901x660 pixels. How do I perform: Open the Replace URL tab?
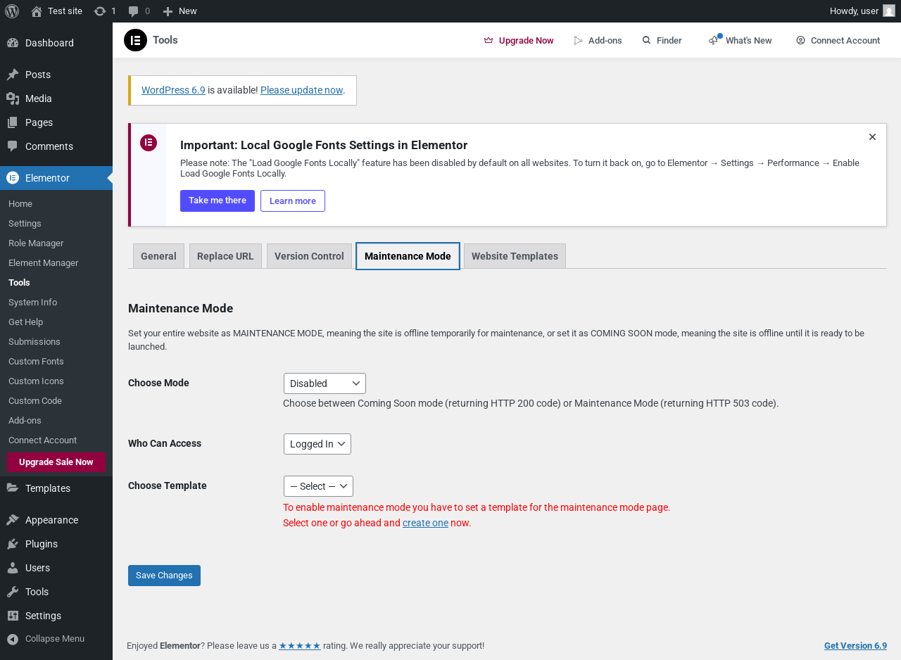[x=225, y=256]
